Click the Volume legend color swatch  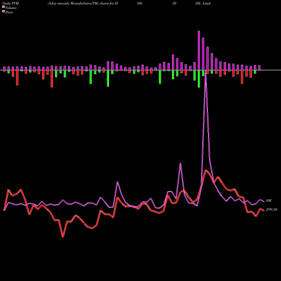(3, 7)
